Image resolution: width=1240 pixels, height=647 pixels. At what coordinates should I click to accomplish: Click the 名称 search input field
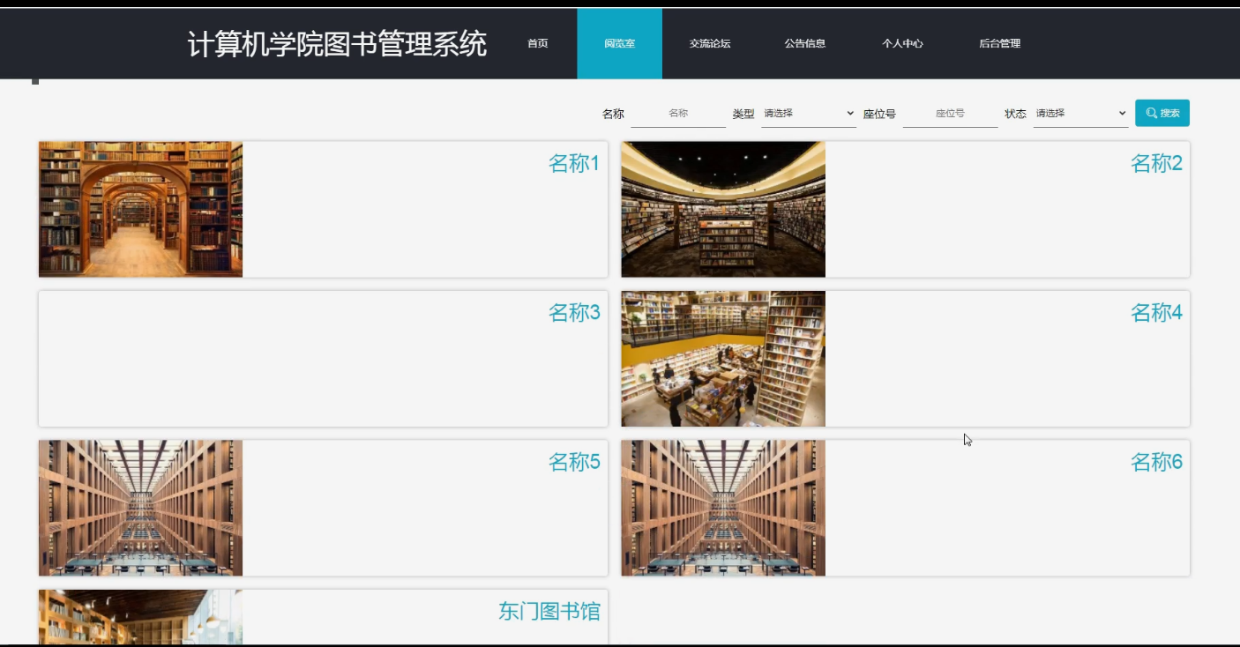coord(679,113)
